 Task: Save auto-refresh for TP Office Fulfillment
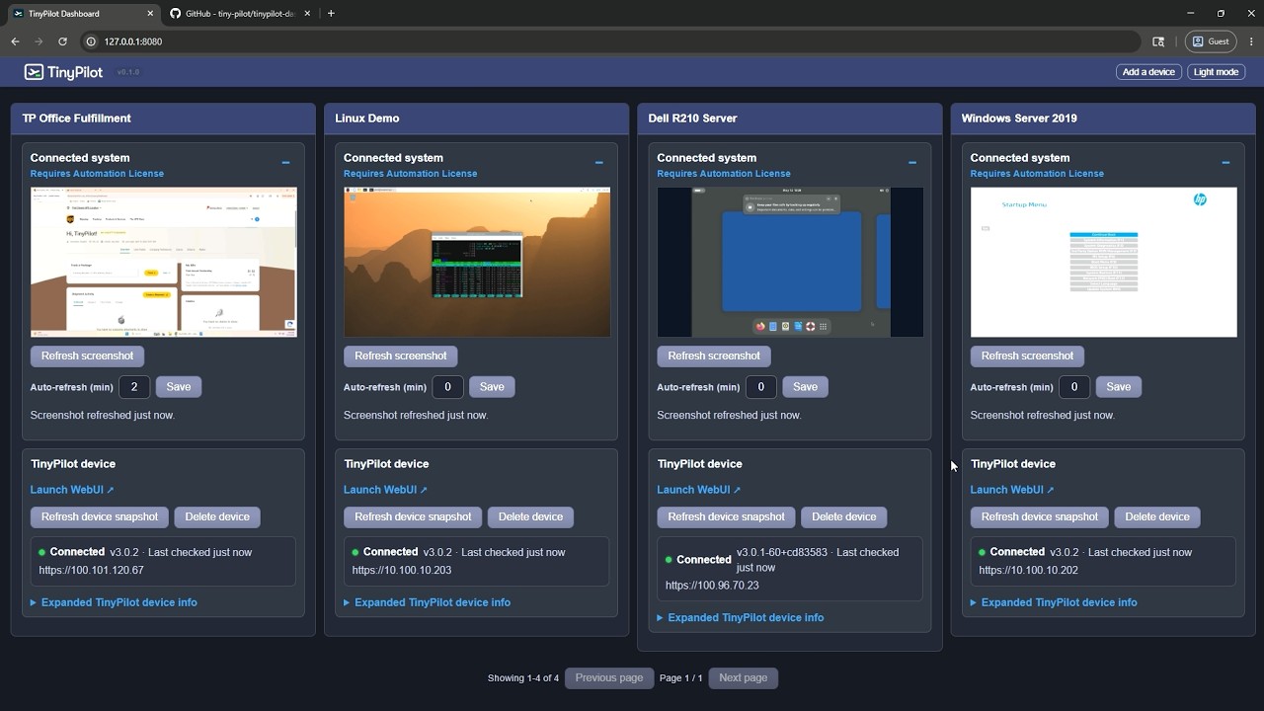click(179, 387)
